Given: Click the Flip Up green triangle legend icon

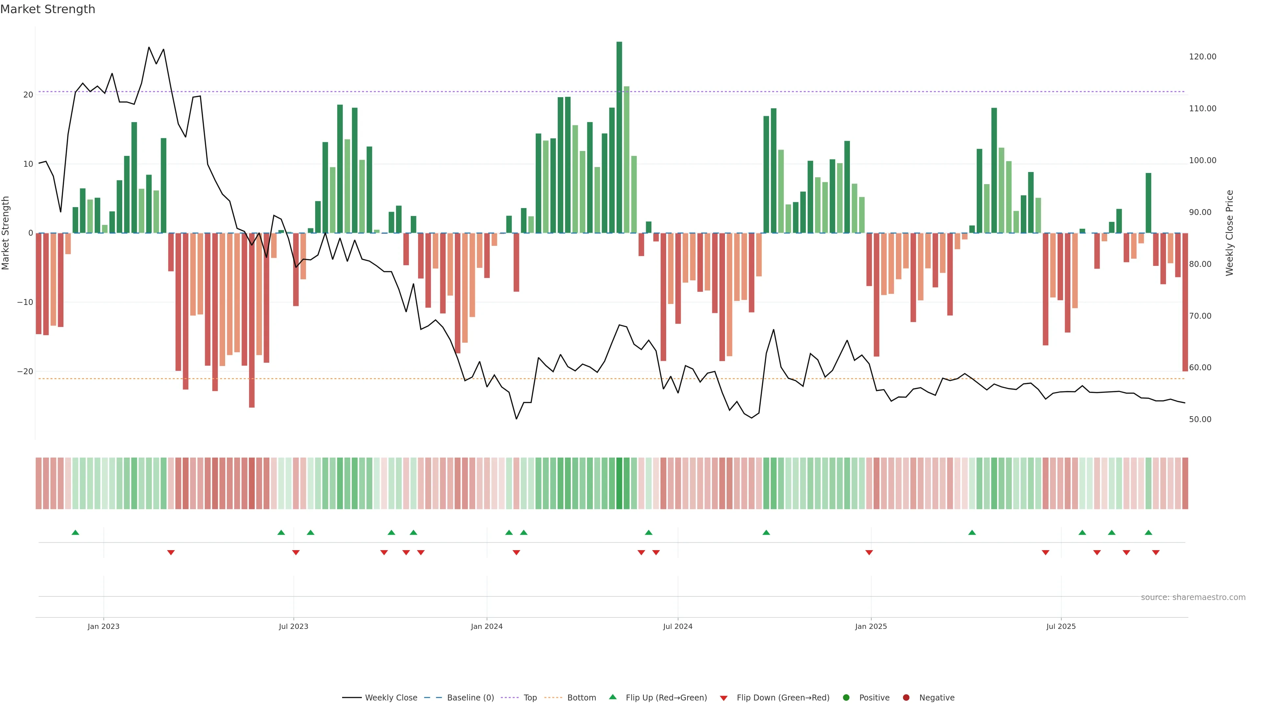Looking at the screenshot, I should (612, 697).
